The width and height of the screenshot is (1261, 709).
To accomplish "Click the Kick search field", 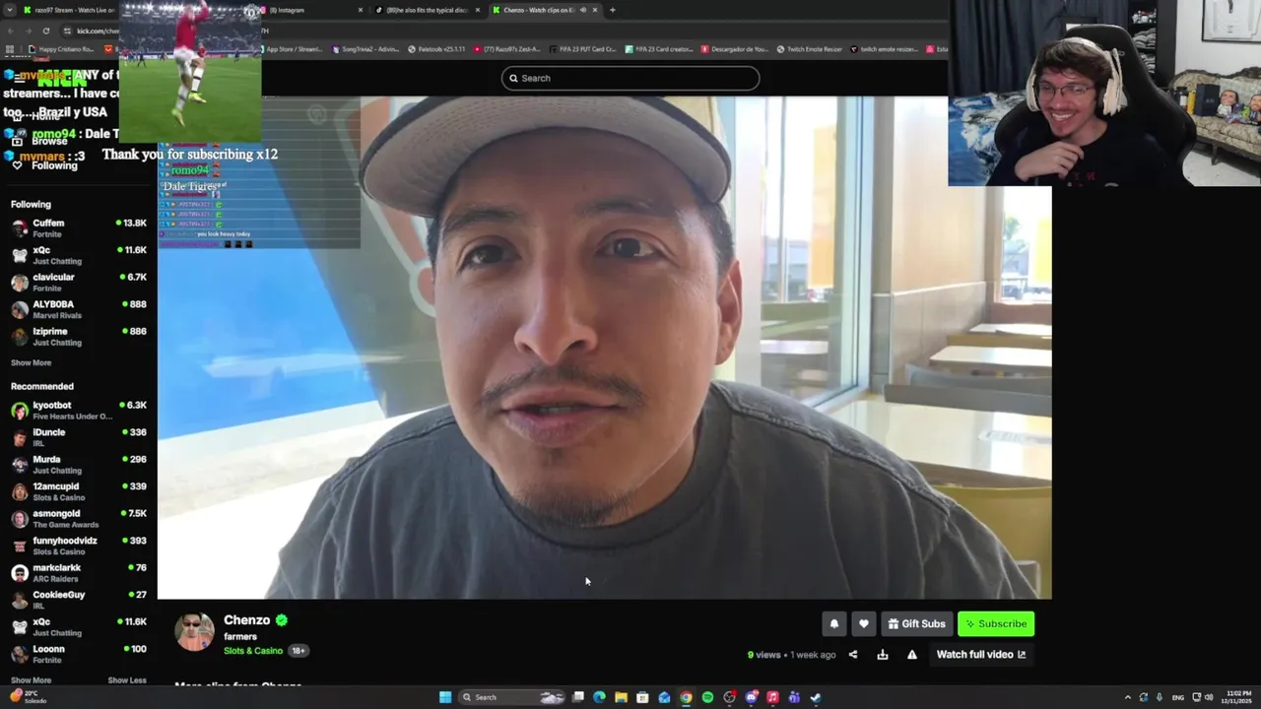I will tap(630, 78).
